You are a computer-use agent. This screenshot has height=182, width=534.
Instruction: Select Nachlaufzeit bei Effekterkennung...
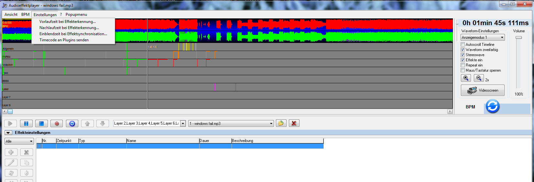point(73,28)
